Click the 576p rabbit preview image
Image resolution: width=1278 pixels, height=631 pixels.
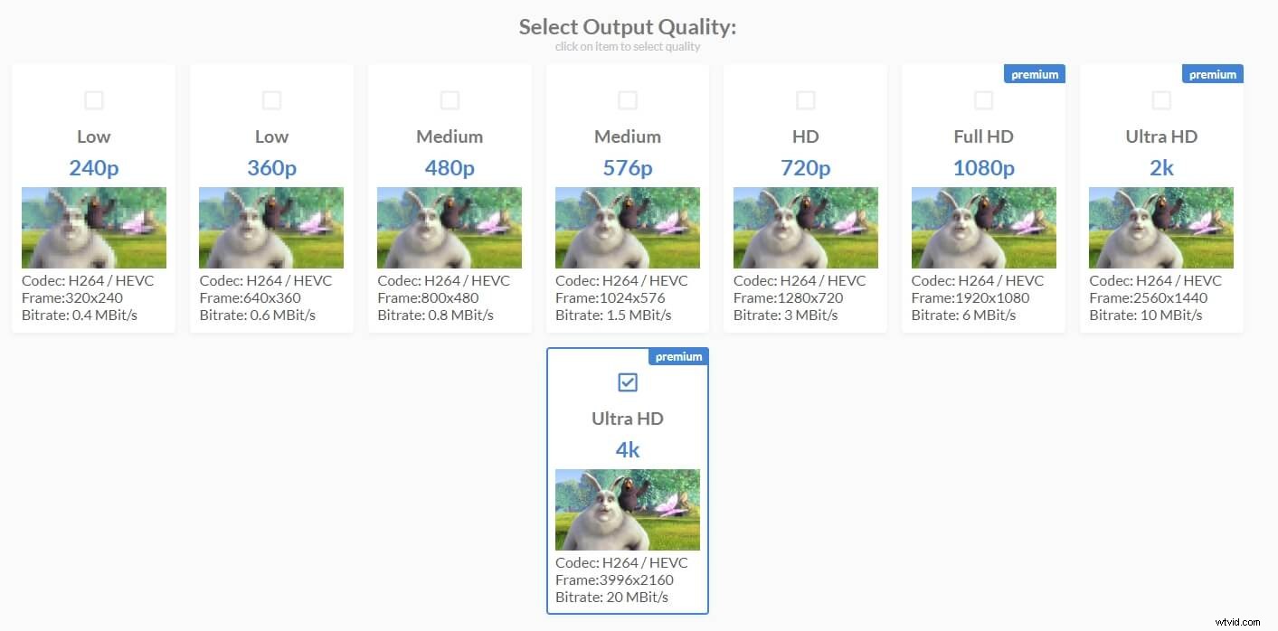click(x=628, y=227)
